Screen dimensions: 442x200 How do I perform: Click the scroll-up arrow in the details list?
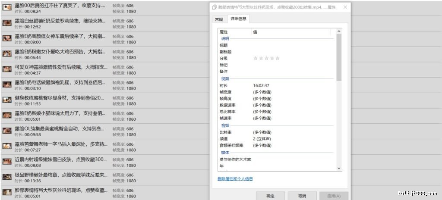tap(339, 31)
